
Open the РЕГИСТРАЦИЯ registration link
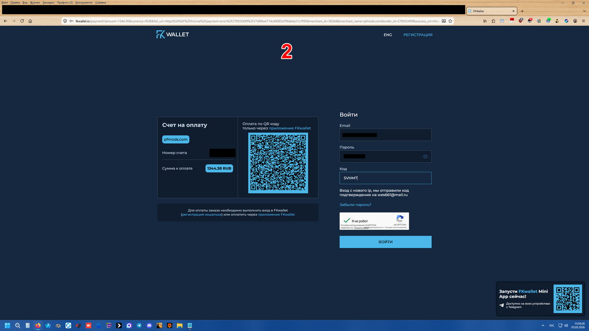[x=418, y=35]
